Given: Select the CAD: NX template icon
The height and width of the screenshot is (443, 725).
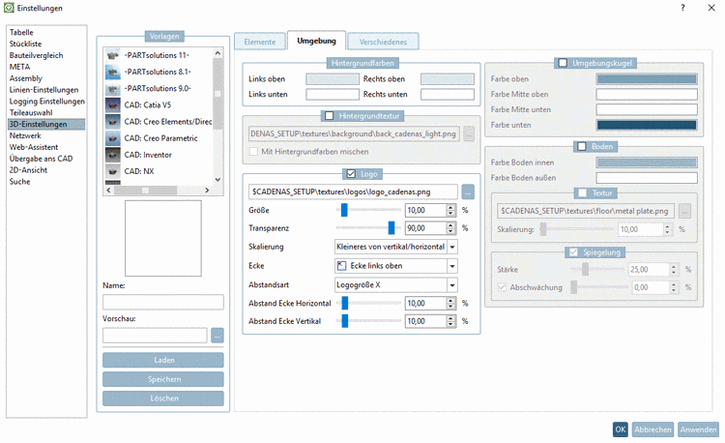Looking at the screenshot, I should tap(113, 171).
